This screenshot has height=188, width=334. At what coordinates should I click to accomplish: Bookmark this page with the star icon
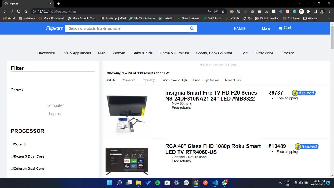[223, 11]
